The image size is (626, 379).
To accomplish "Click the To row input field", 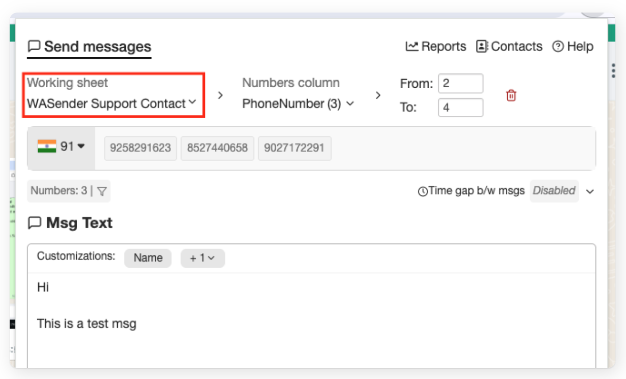I will click(460, 108).
